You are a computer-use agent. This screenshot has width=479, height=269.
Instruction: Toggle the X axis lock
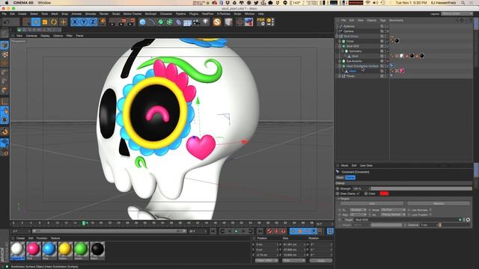(x=75, y=22)
